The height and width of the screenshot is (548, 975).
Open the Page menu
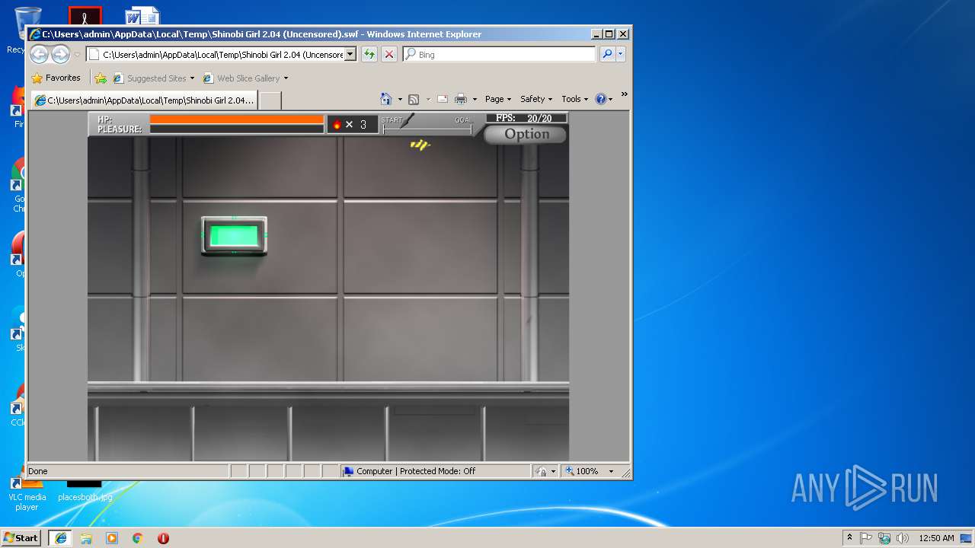(498, 99)
